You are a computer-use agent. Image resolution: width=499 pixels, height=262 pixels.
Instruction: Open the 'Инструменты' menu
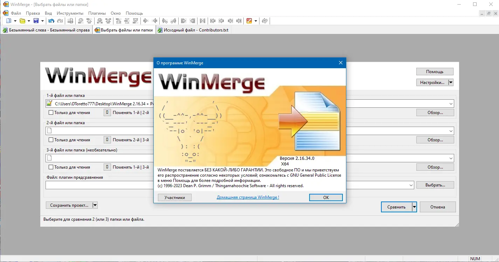(70, 13)
